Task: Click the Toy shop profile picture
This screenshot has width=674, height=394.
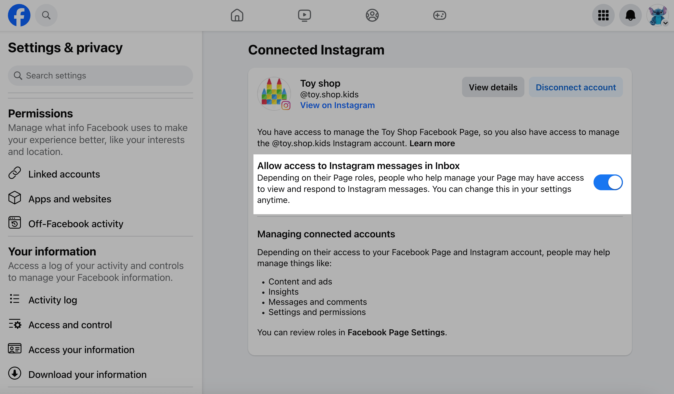Action: pos(274,94)
